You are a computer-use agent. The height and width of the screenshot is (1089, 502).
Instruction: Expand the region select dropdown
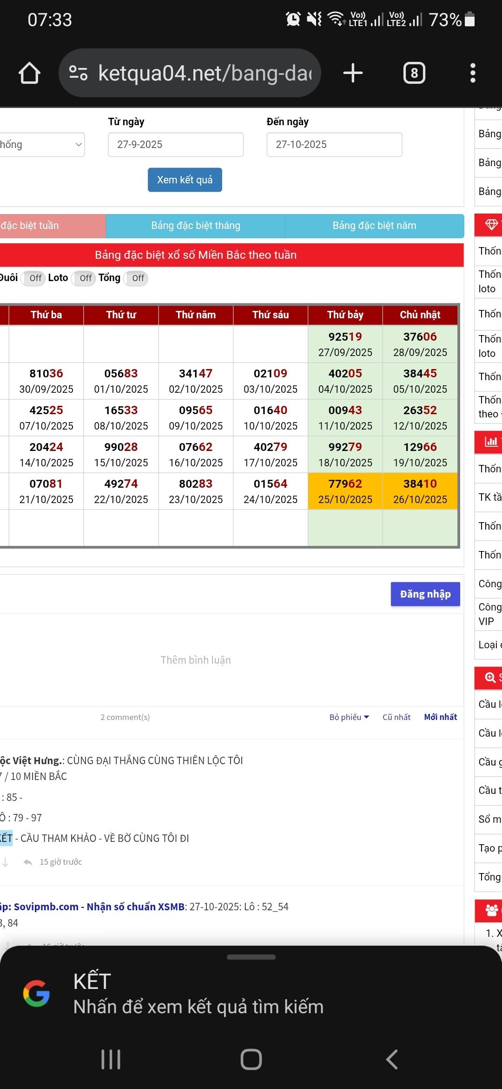point(42,145)
